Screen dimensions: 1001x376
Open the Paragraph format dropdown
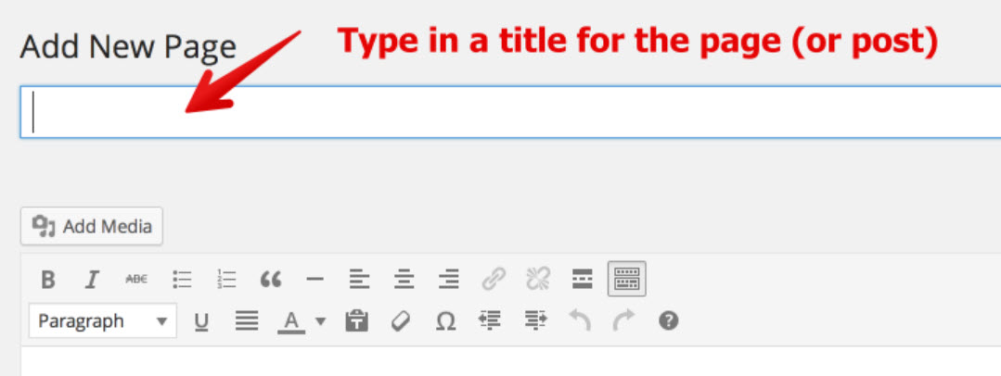pos(102,321)
